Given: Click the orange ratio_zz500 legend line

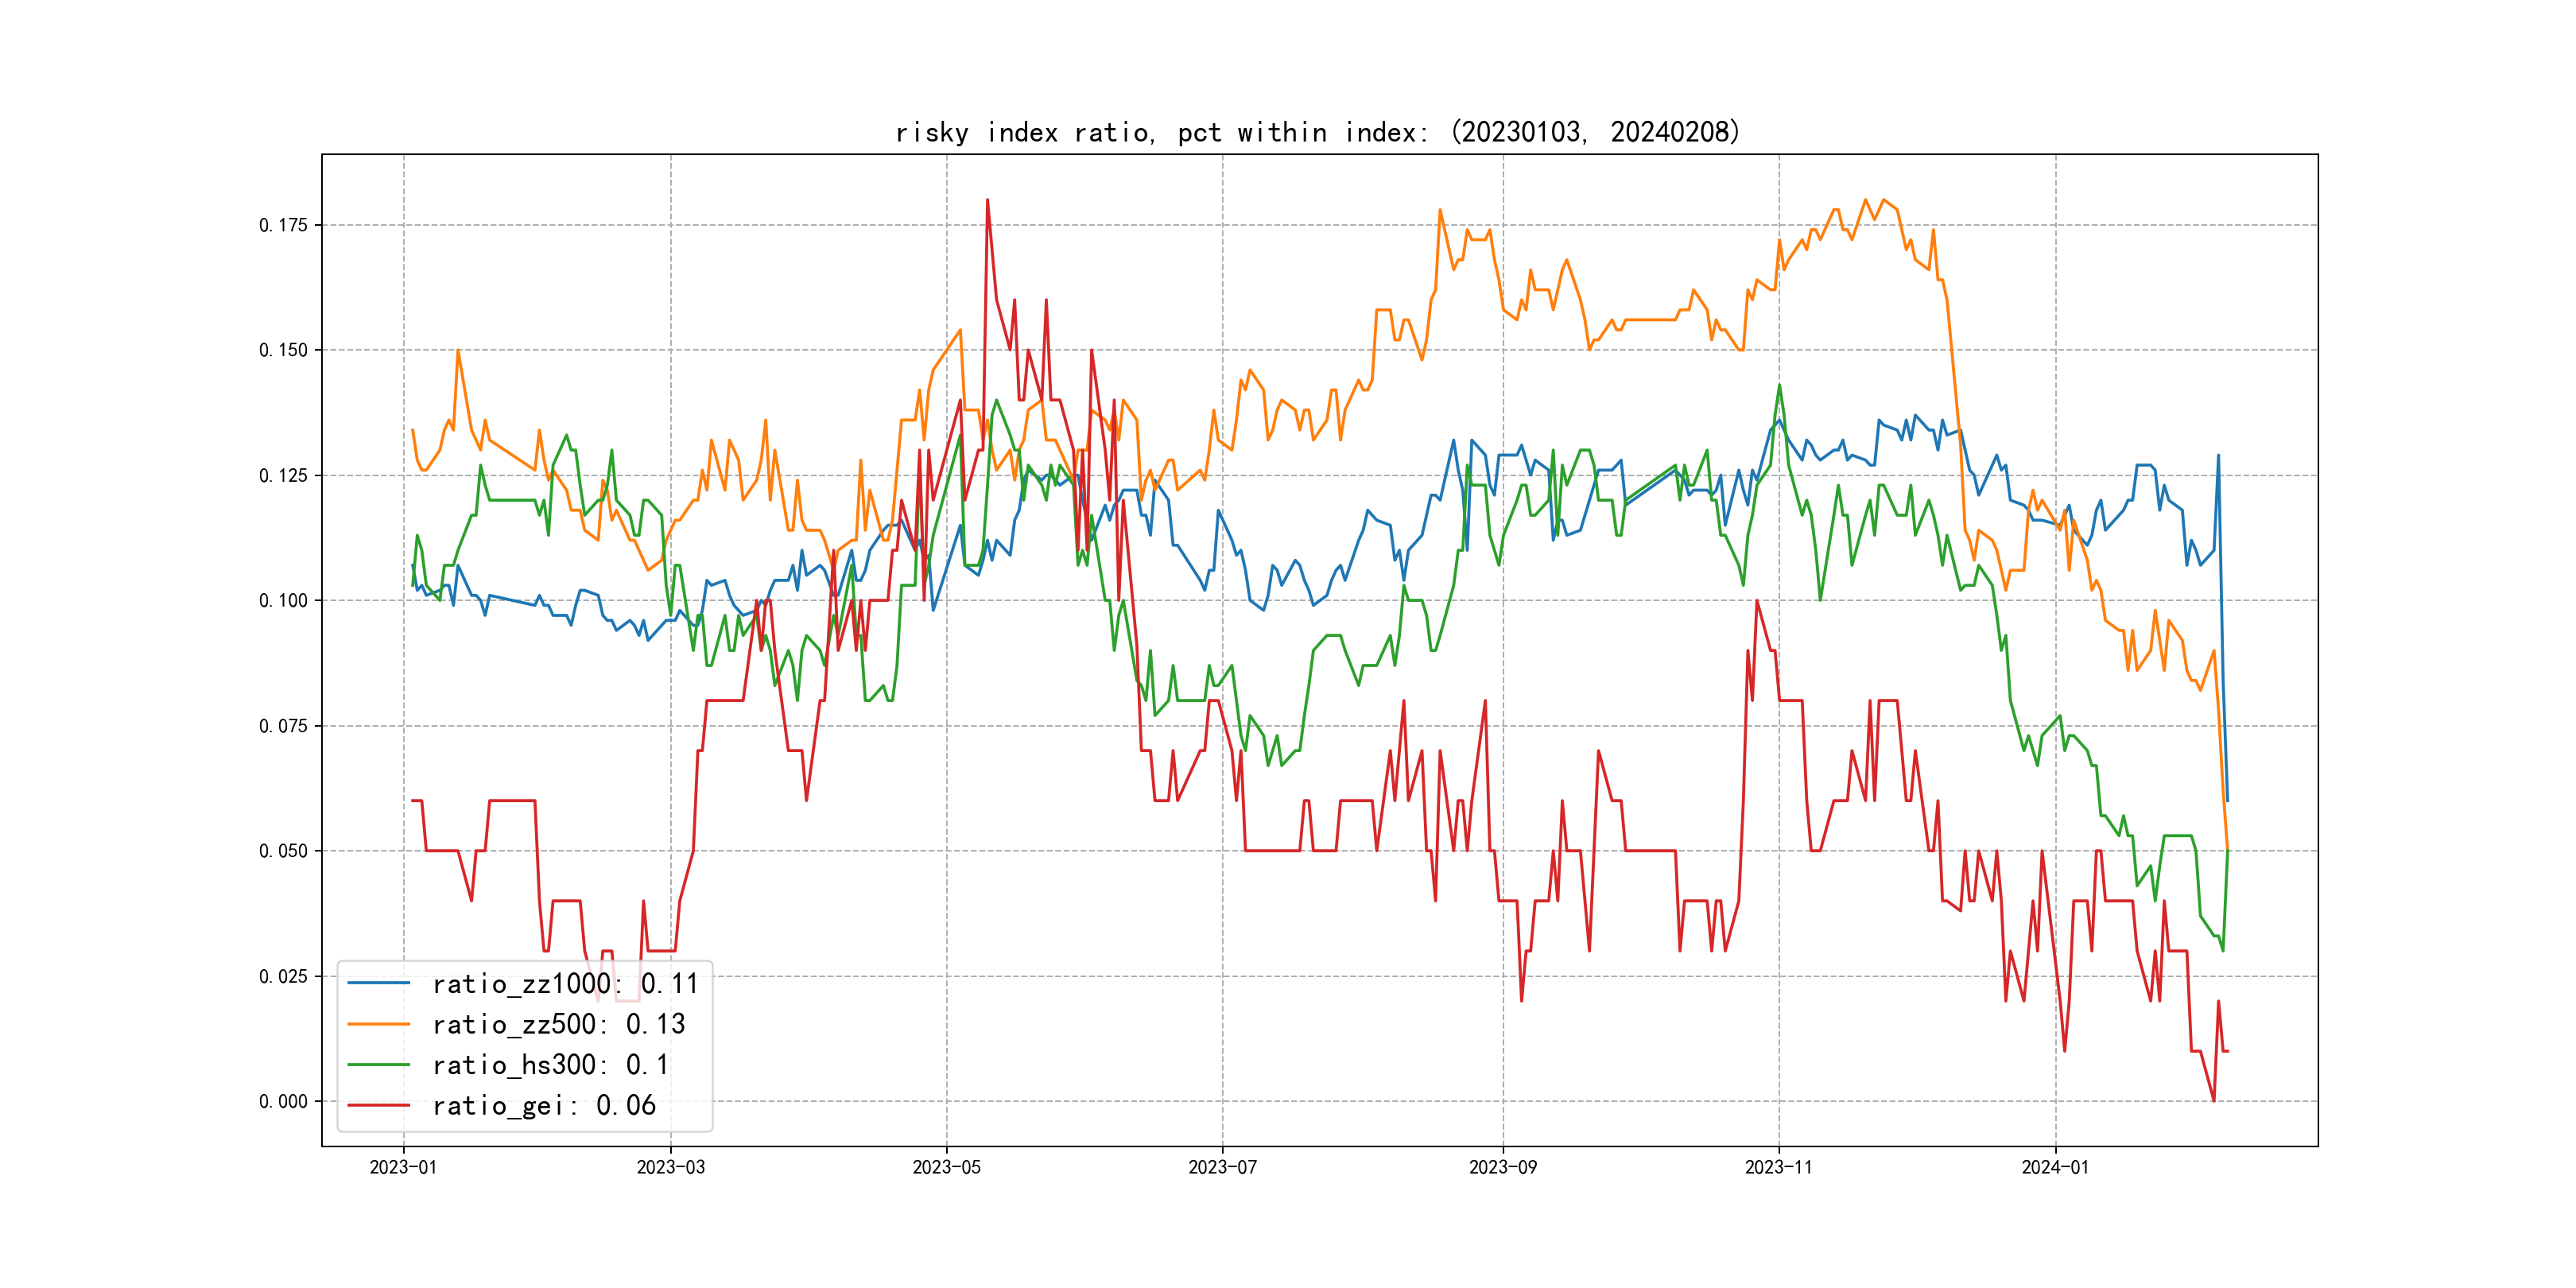Looking at the screenshot, I should click(x=378, y=1024).
